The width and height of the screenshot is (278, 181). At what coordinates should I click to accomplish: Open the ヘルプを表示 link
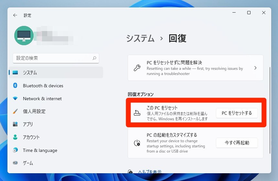click(150, 172)
